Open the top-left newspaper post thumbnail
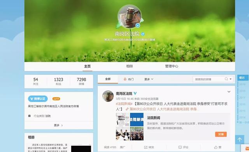The width and height of the screenshot is (249, 152). coord(123,120)
